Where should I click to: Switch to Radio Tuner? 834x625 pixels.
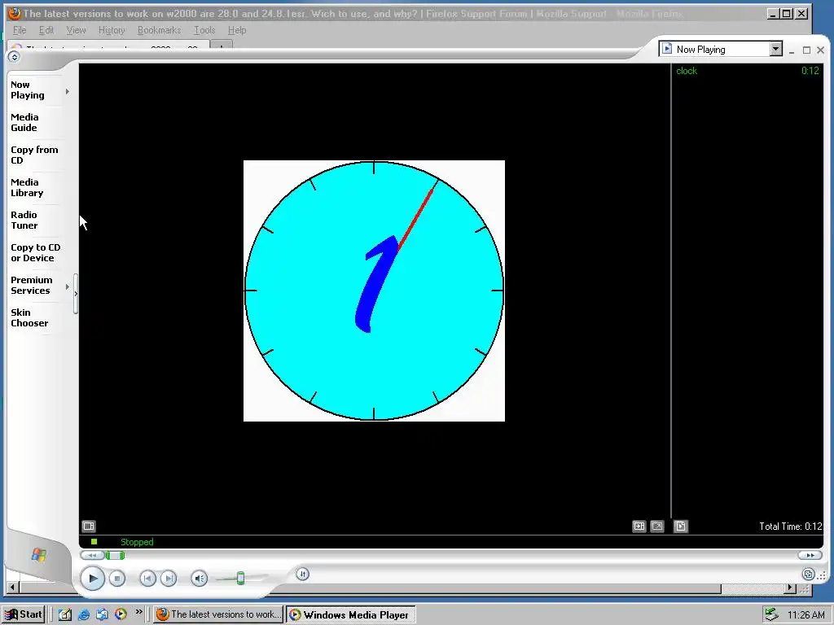[x=24, y=220]
